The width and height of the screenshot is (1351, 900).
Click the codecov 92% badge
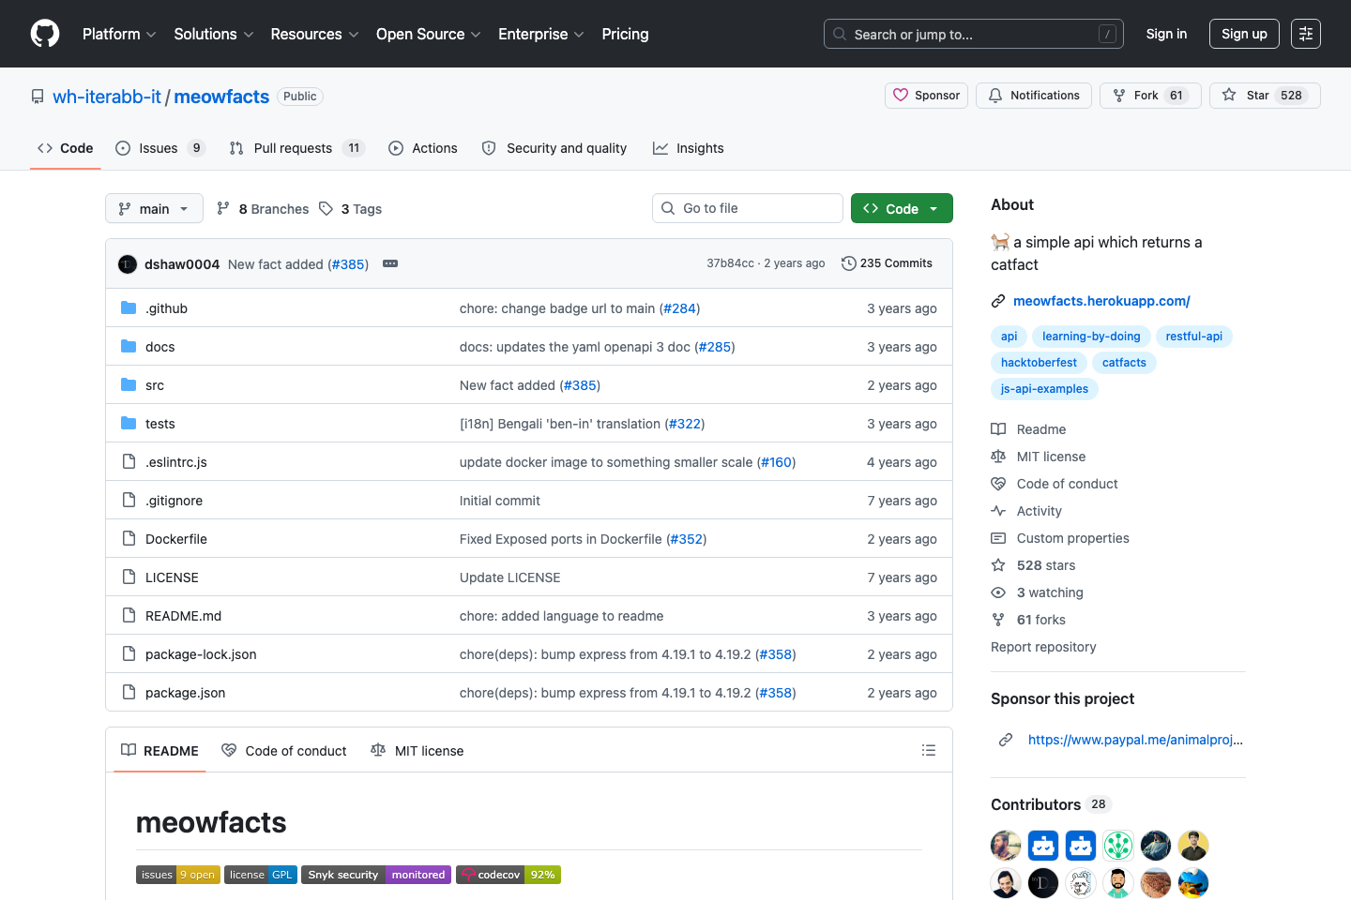pos(508,875)
